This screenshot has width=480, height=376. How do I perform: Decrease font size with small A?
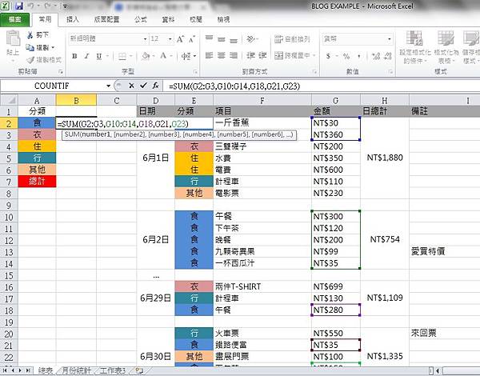point(192,39)
